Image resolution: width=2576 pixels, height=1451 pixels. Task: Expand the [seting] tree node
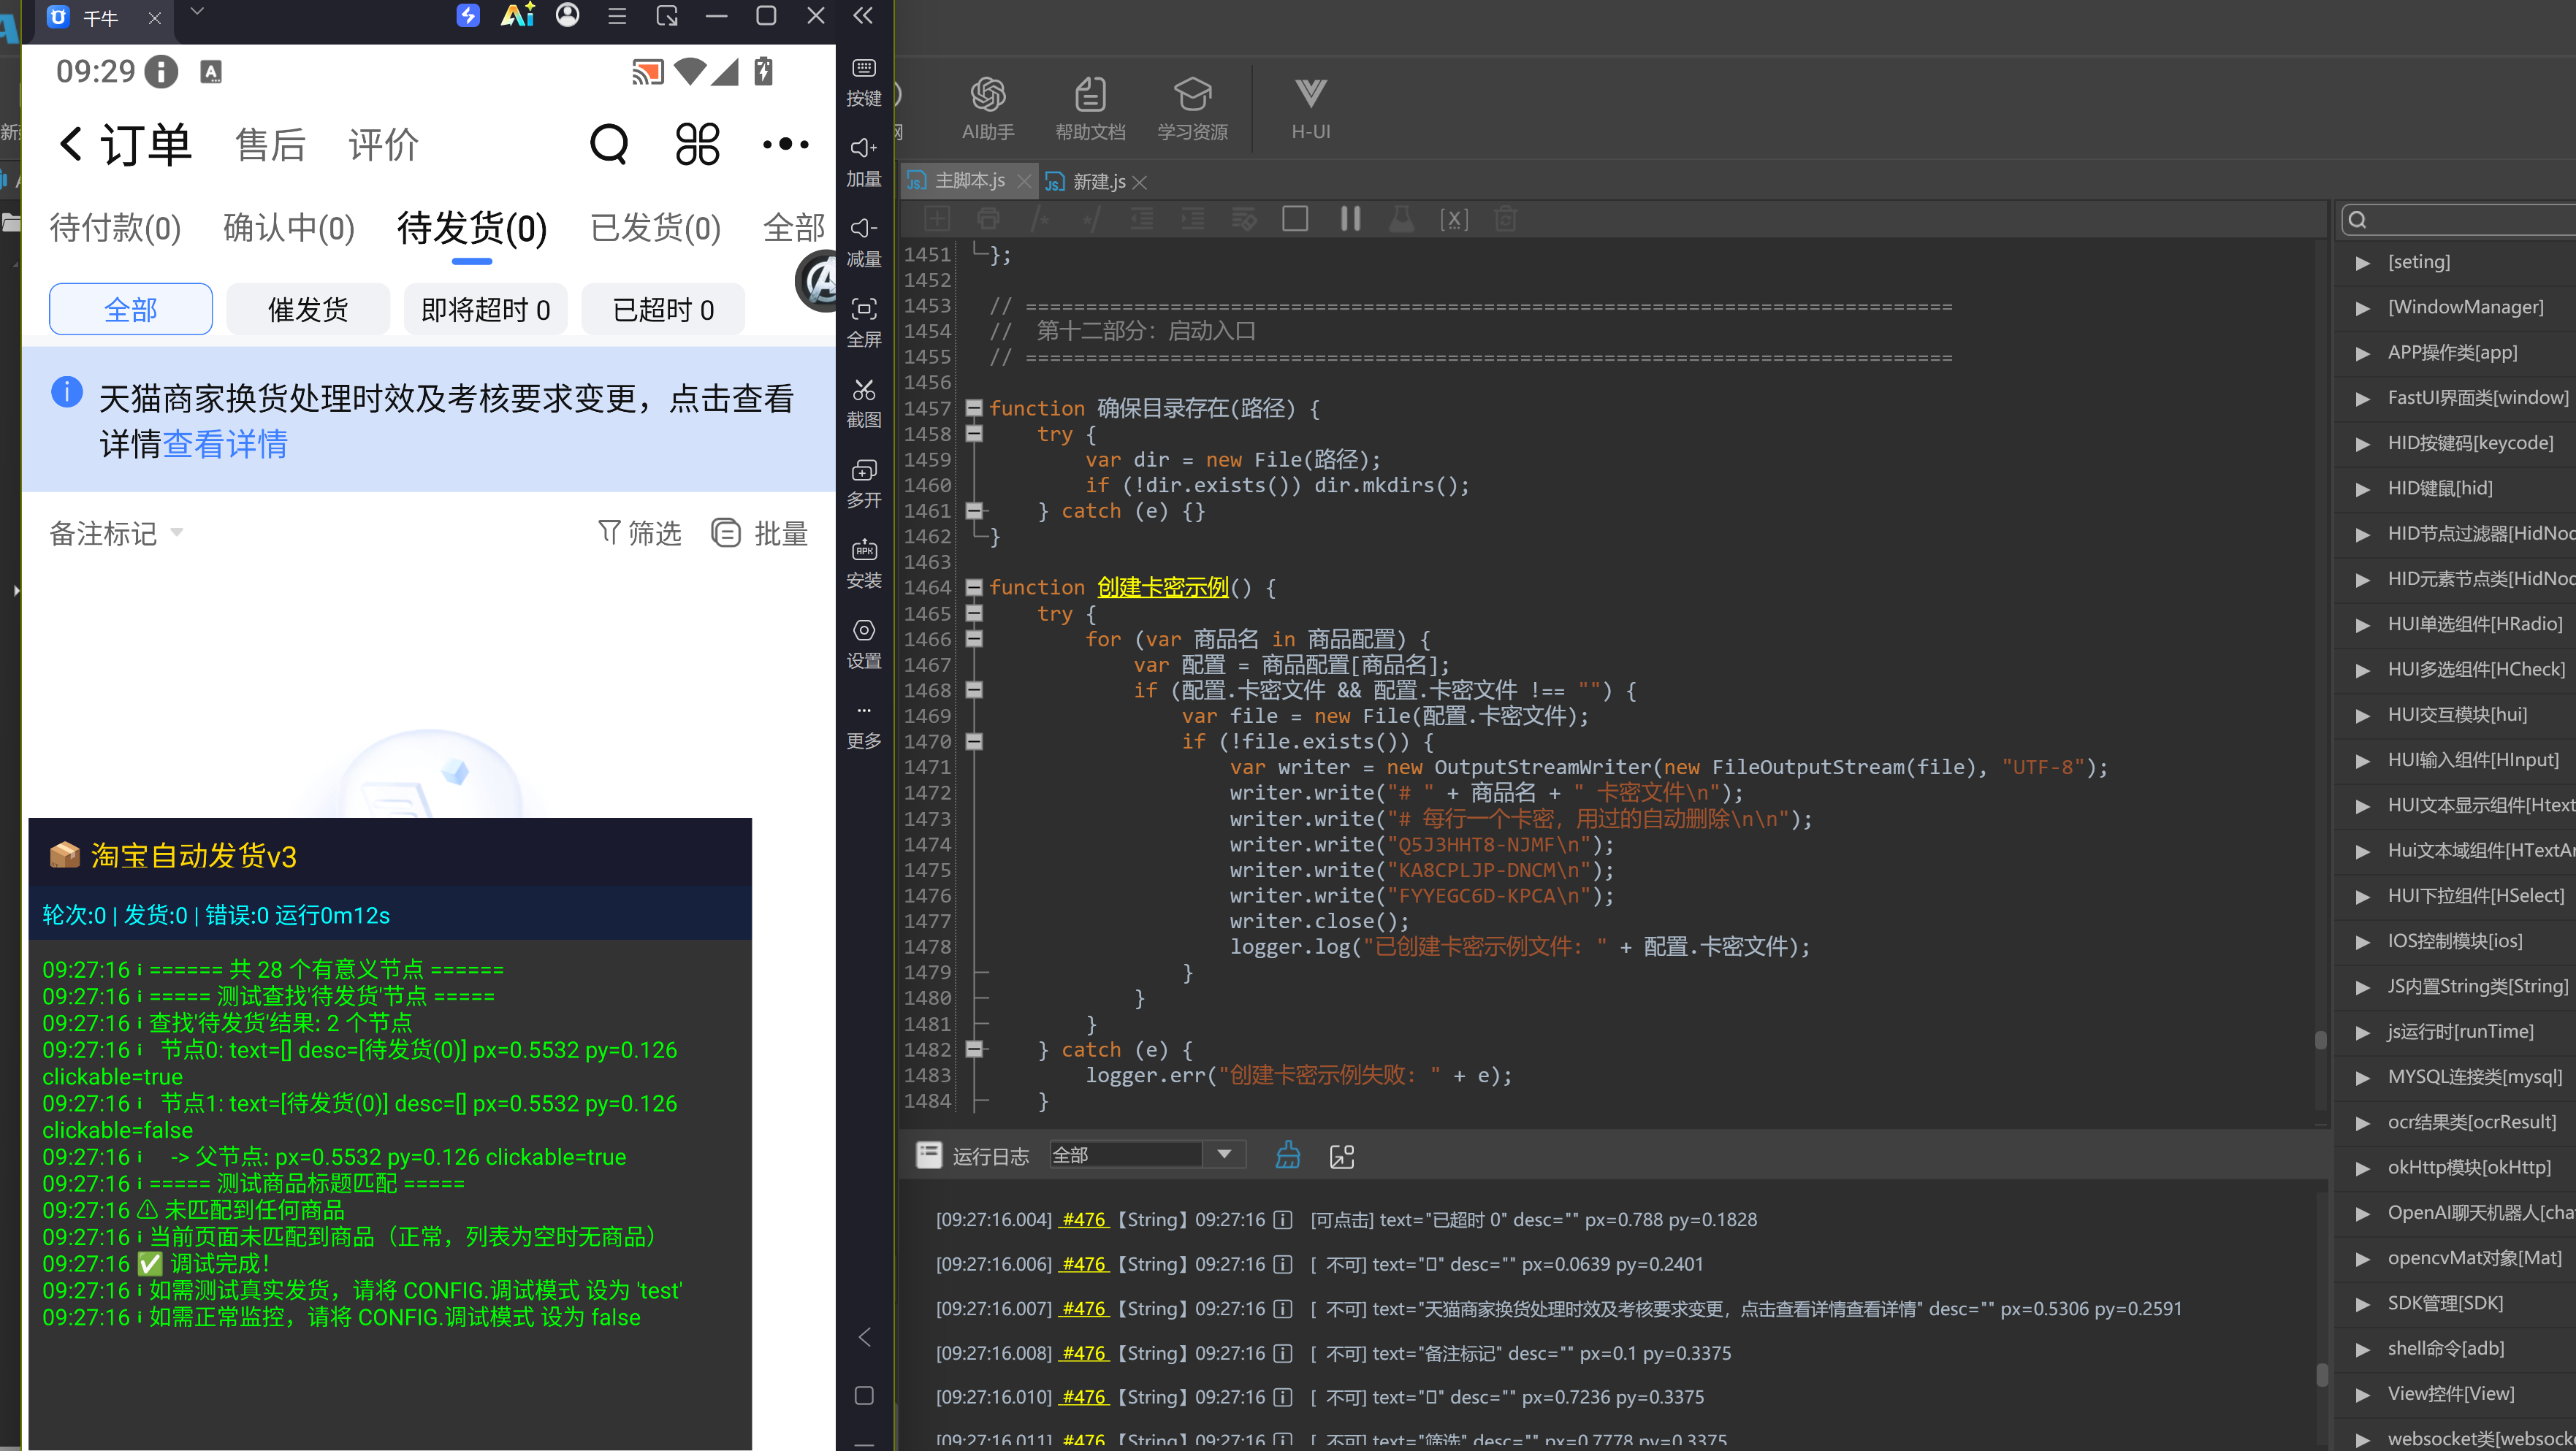(2363, 263)
